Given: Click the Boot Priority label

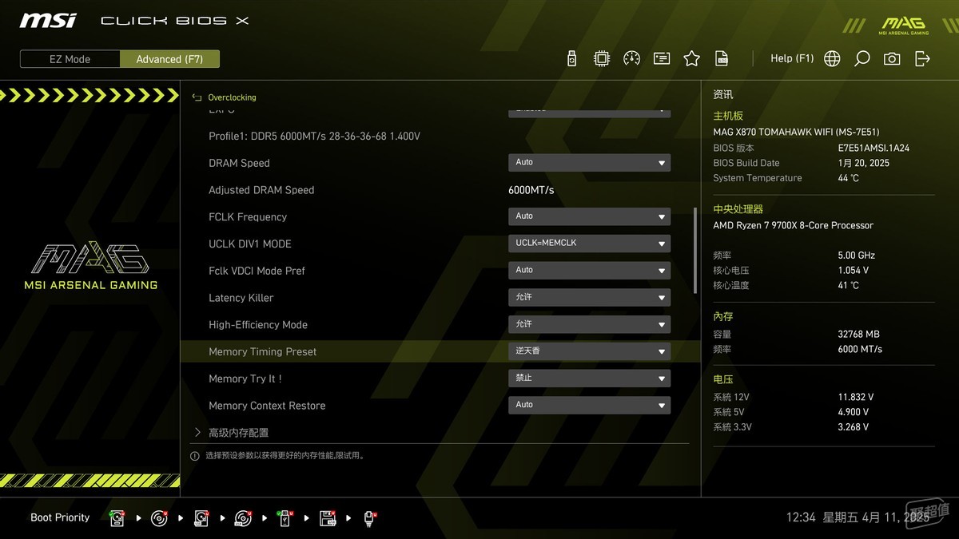Looking at the screenshot, I should [x=60, y=517].
